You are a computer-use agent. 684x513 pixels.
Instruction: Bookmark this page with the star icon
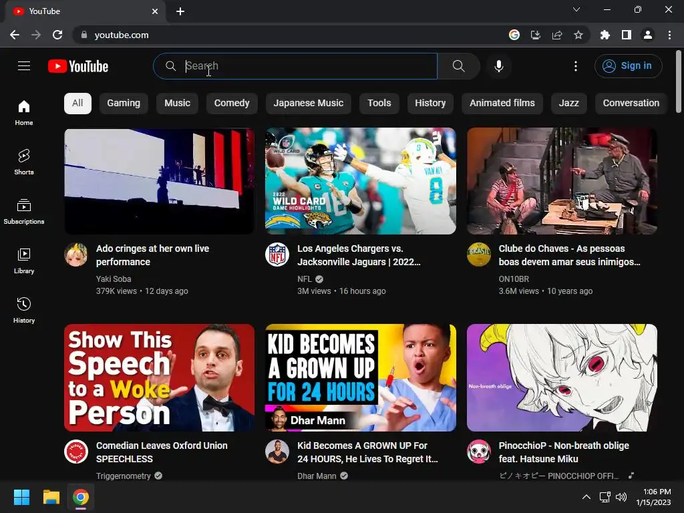(x=578, y=35)
